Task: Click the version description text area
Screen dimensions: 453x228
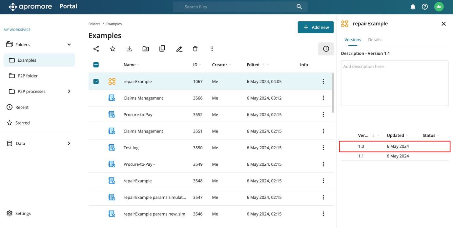Action: [x=394, y=83]
